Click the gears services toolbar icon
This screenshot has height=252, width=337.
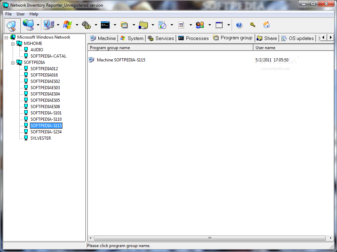point(86,25)
